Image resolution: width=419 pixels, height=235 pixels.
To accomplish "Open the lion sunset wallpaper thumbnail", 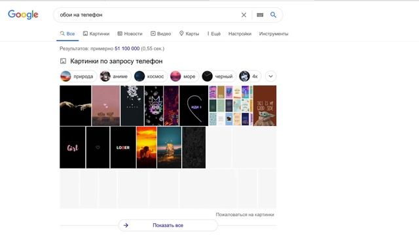I will tap(147, 148).
